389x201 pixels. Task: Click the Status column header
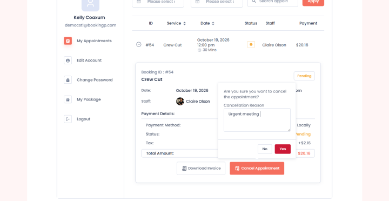(x=251, y=23)
